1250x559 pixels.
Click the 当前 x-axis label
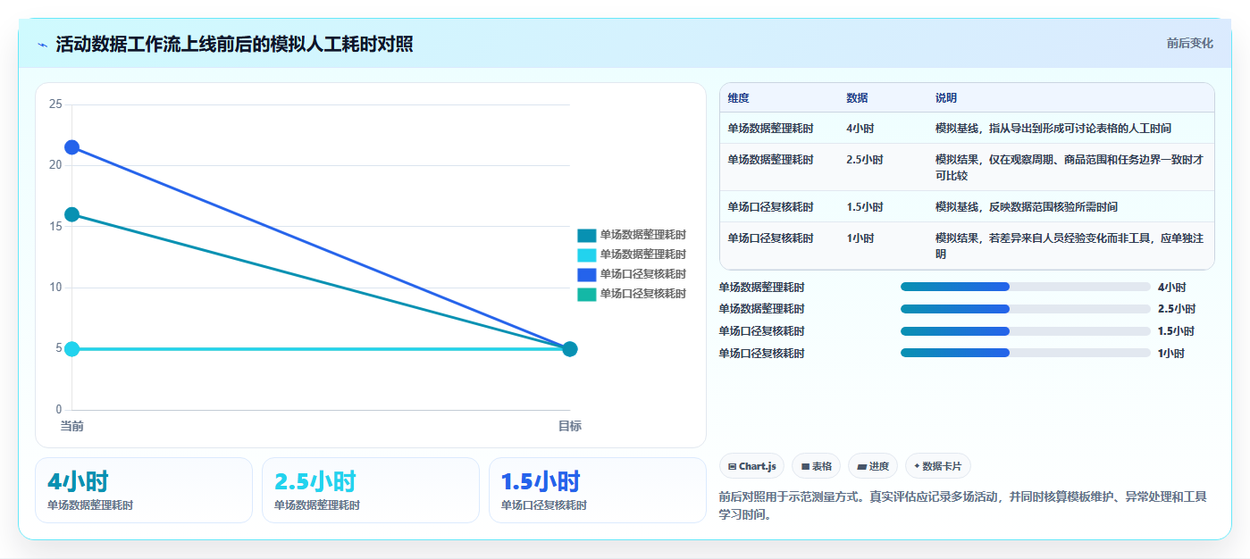71,426
